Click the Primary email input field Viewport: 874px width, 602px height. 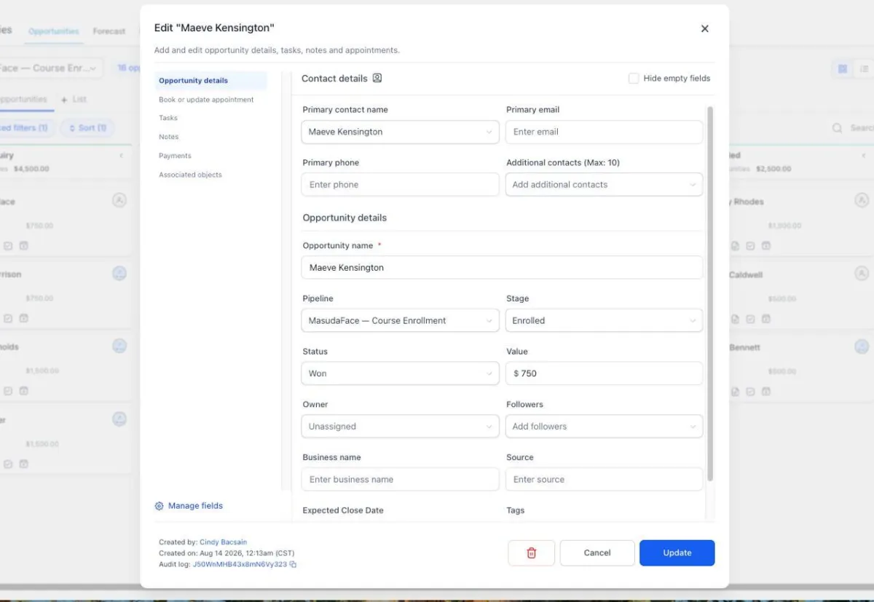pos(604,132)
